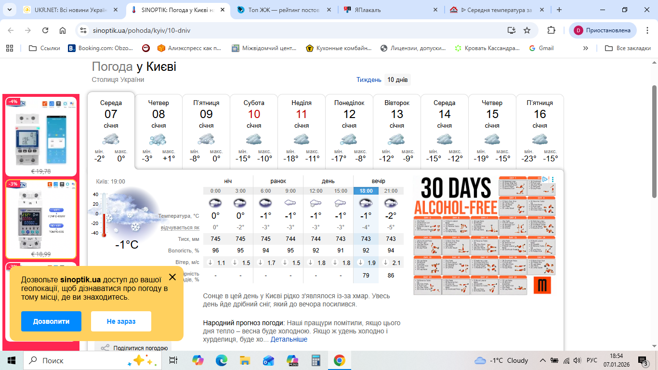Open the ad product priced €18,99
This screenshot has height=370, width=658.
tap(41, 220)
